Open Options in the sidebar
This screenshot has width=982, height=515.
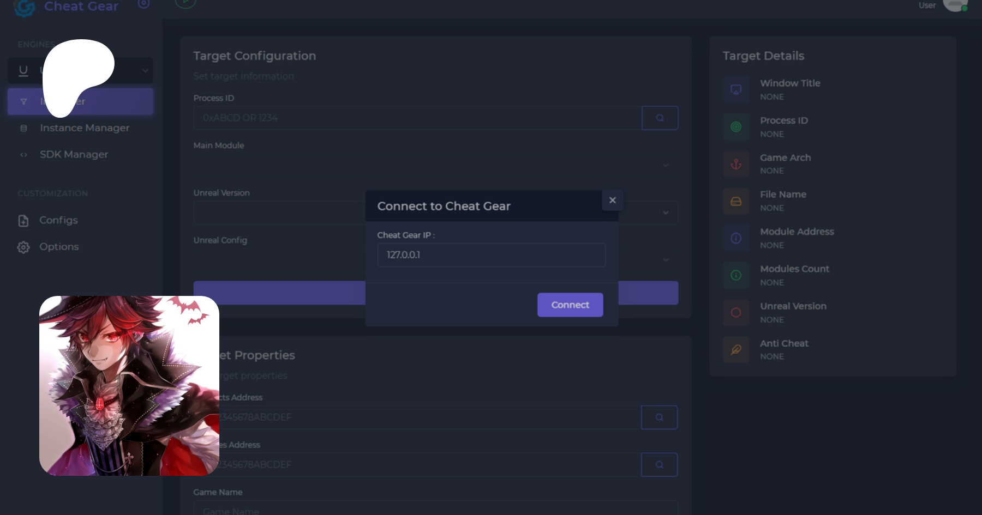[x=59, y=247]
